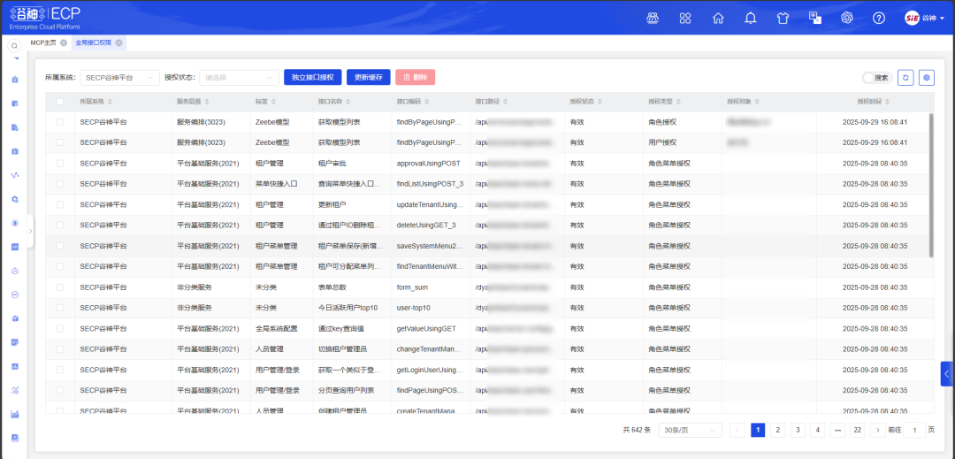Click the 独立接口授权 button
The height and width of the screenshot is (459, 955).
click(x=312, y=78)
